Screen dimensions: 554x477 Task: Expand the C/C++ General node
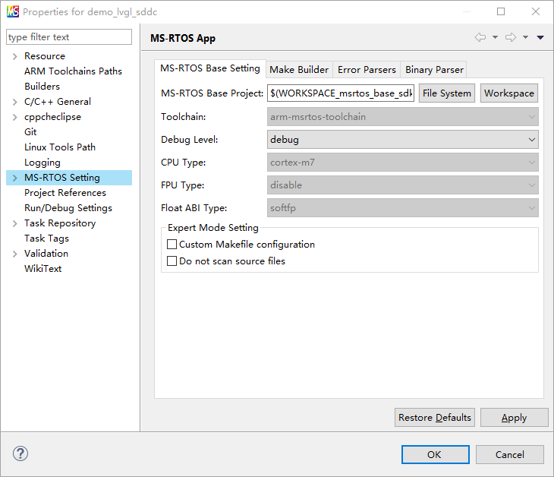14,102
